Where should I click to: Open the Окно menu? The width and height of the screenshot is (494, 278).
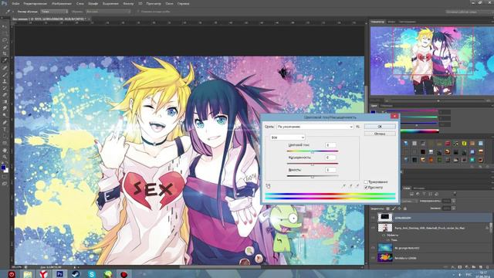point(169,3)
